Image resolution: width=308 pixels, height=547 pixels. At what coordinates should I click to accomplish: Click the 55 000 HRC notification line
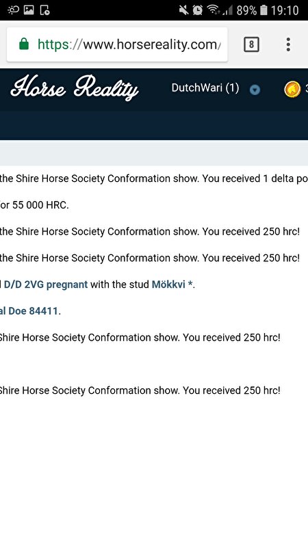35,204
